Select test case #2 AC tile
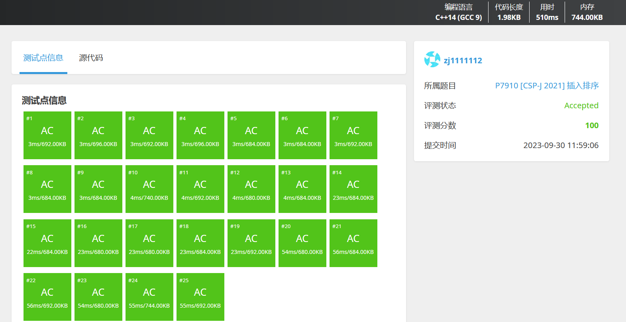This screenshot has height=322, width=626. [98, 135]
